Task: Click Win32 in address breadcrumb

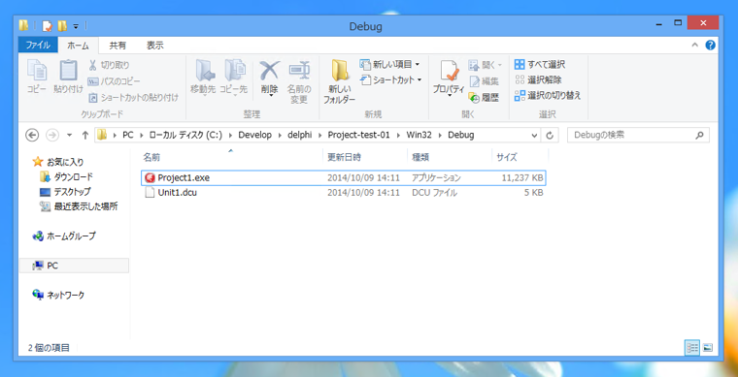Action: (x=419, y=136)
